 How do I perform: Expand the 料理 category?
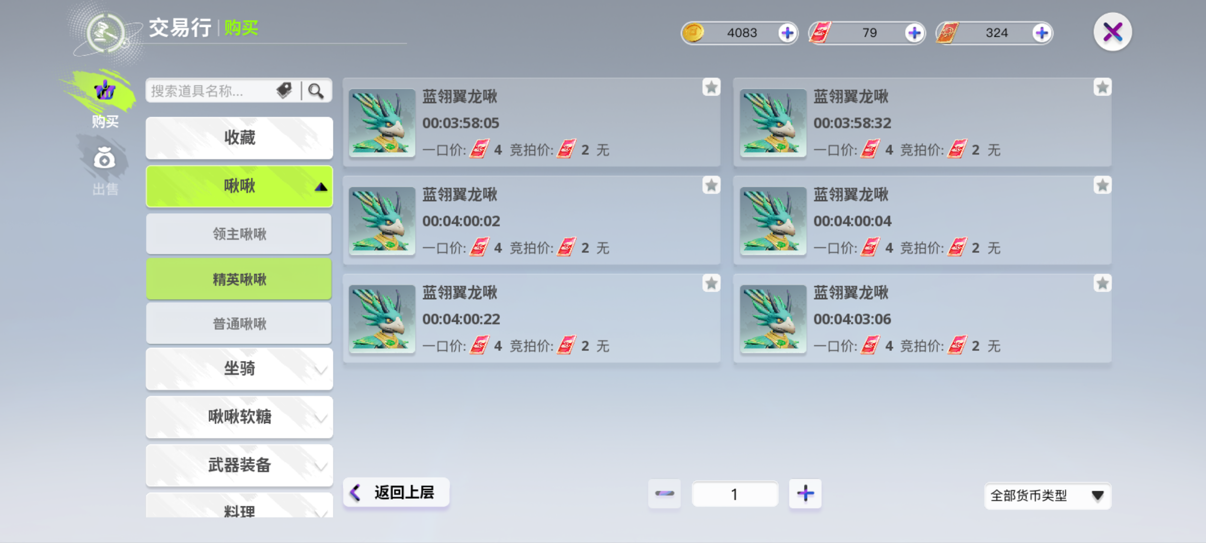(x=239, y=506)
